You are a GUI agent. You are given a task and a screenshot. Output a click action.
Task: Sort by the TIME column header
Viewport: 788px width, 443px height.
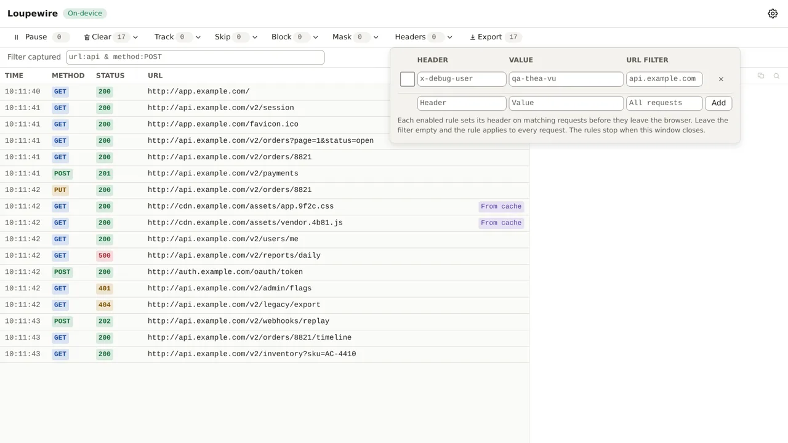[x=14, y=76]
